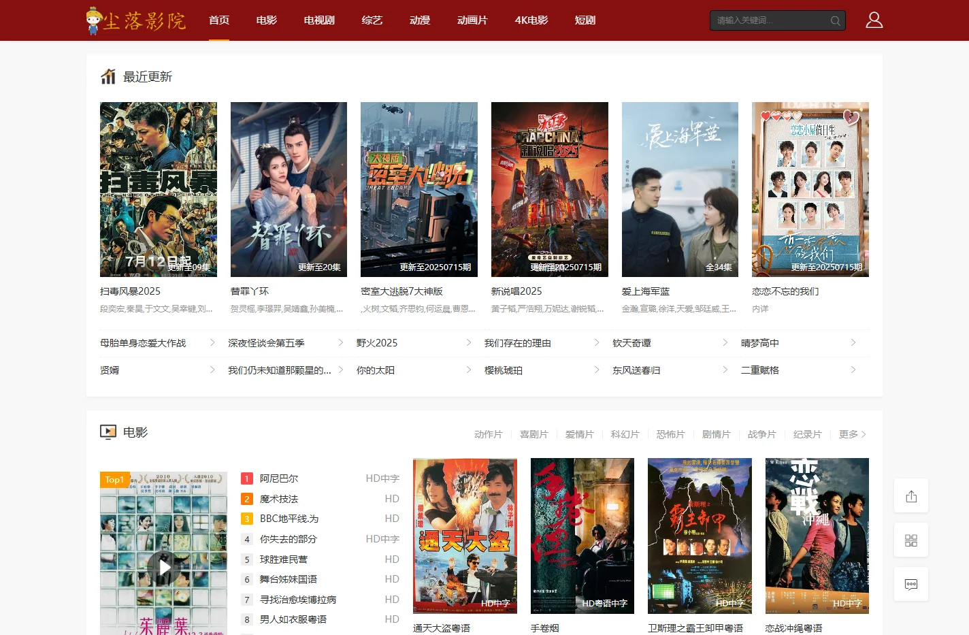969x635 pixels.
Task: Click chevron beside 二重赋格
Action: coord(853,370)
